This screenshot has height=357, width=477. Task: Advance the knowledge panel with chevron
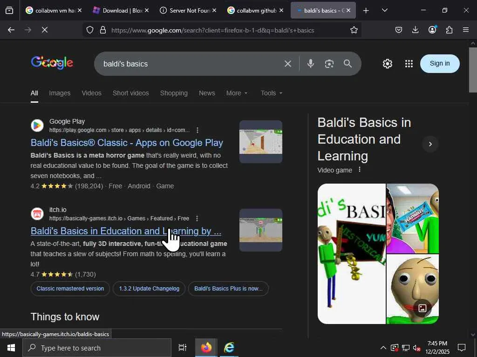point(430,144)
